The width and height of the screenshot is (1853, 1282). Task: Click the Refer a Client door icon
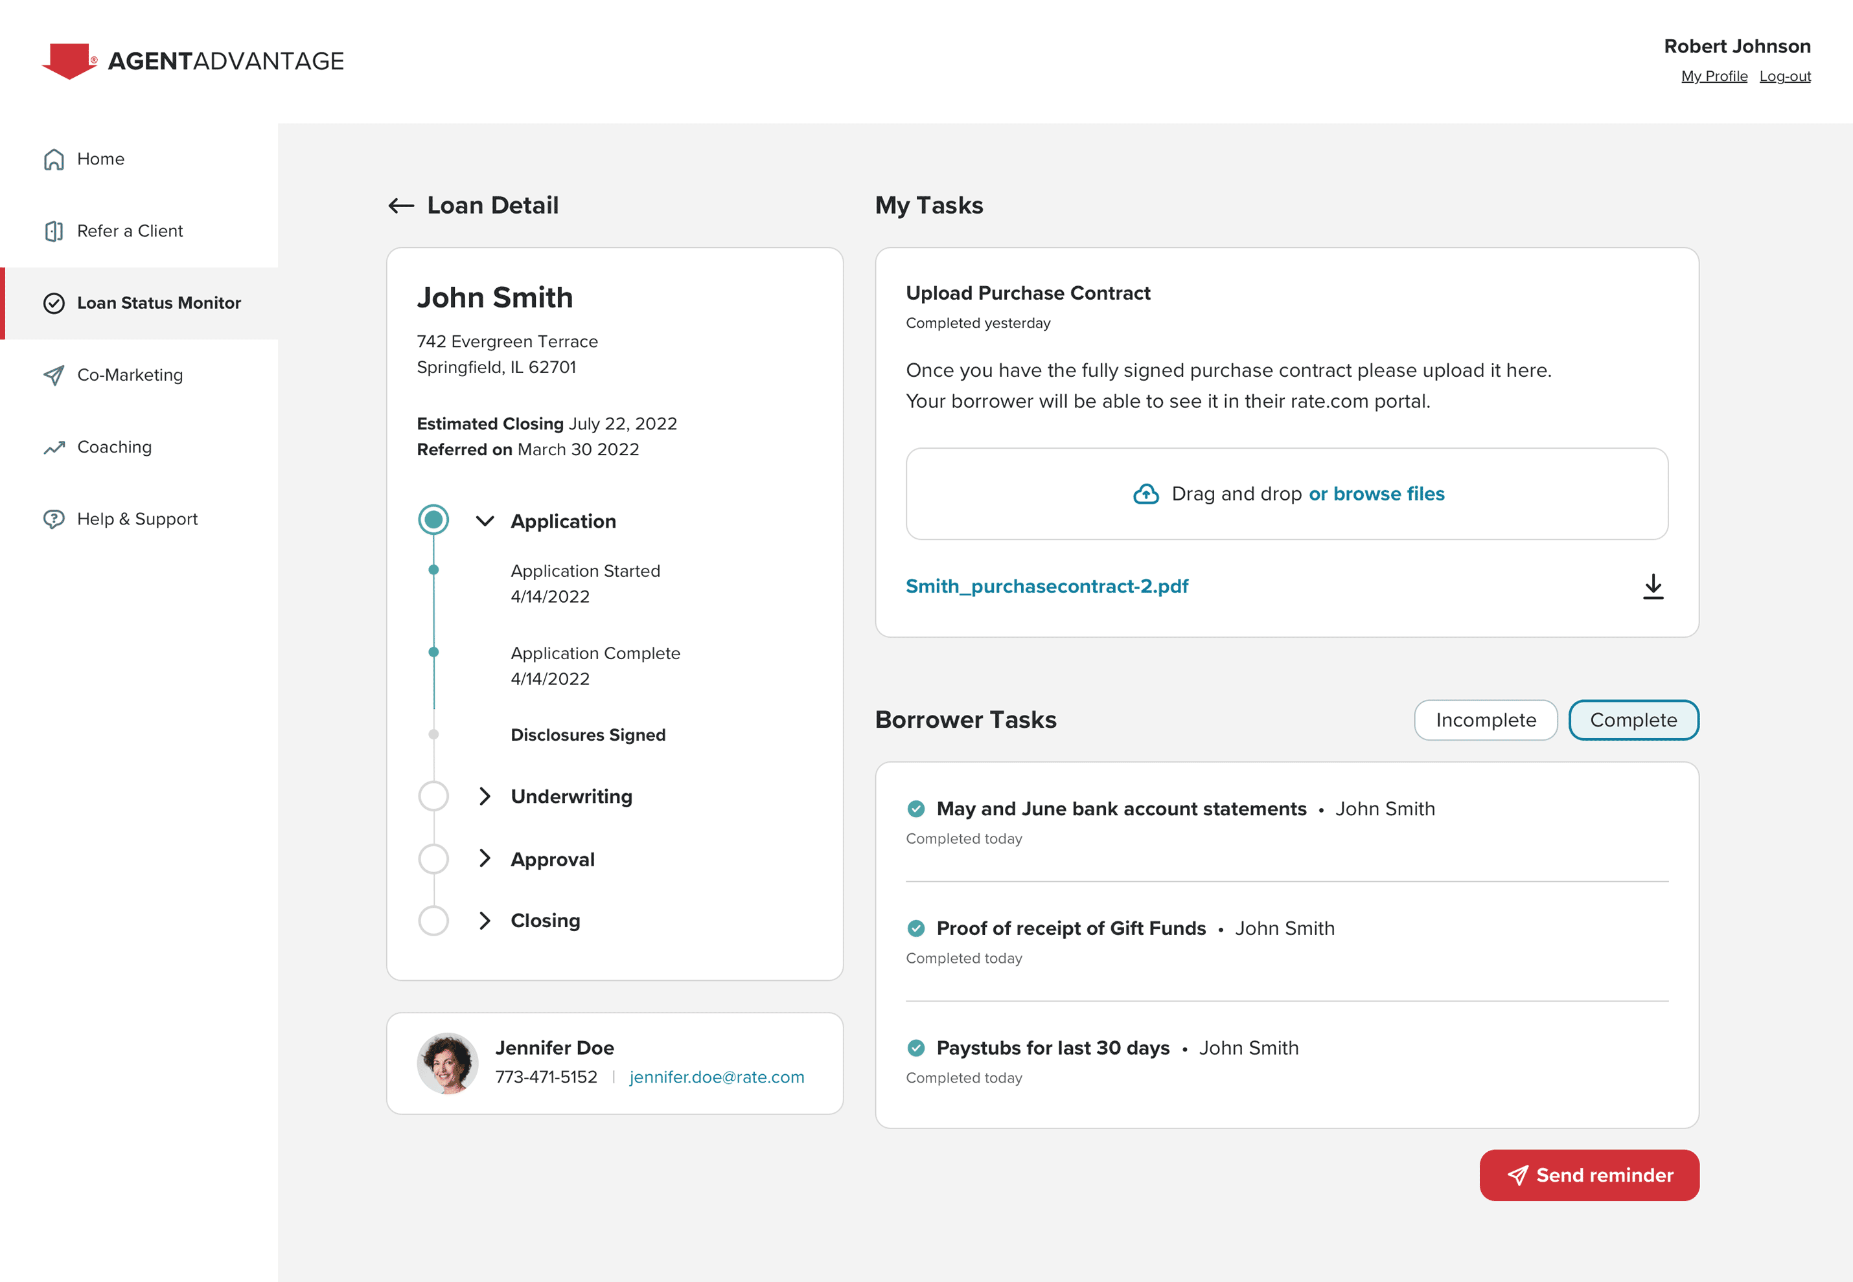pyautogui.click(x=54, y=231)
